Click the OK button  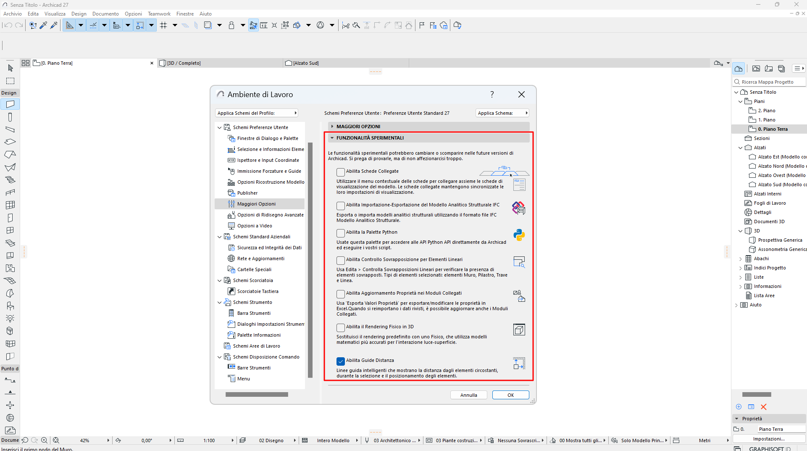coord(510,395)
